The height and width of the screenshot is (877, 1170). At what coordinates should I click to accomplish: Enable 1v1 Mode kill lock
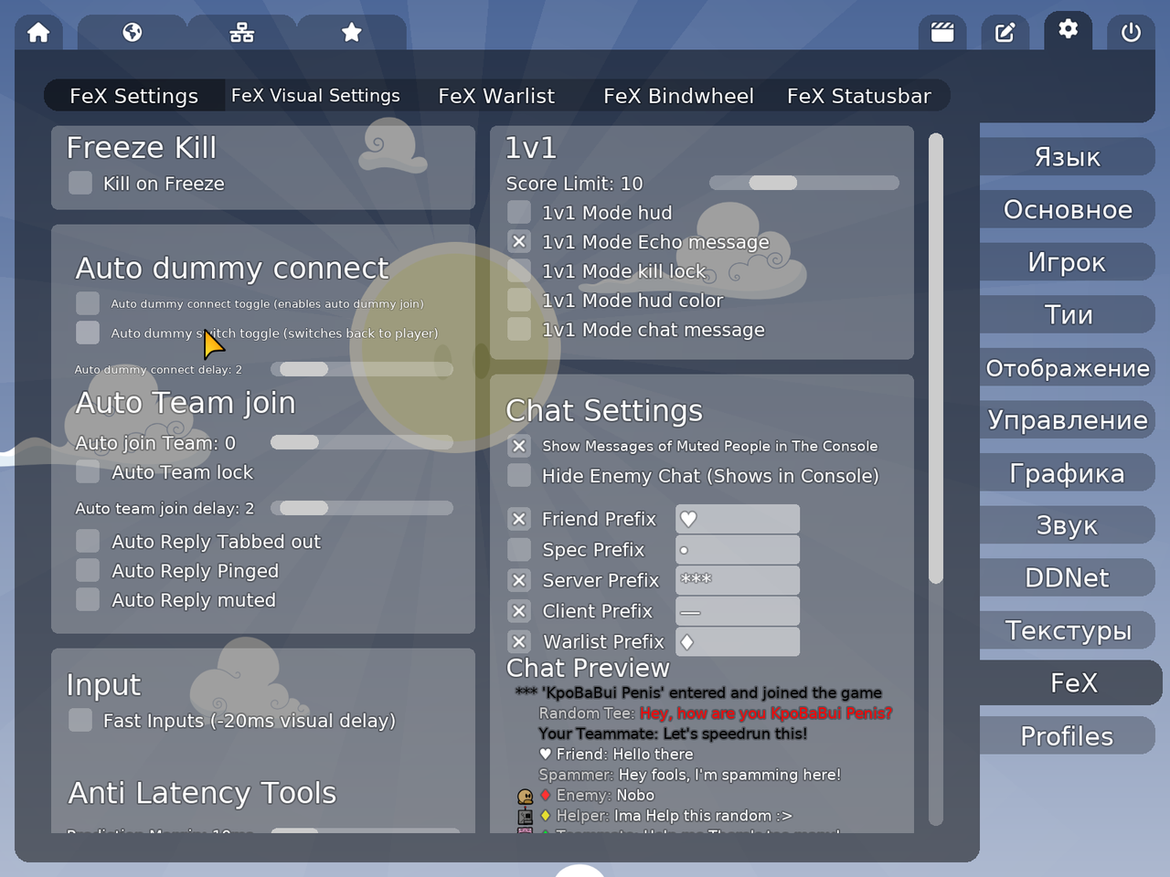(519, 270)
